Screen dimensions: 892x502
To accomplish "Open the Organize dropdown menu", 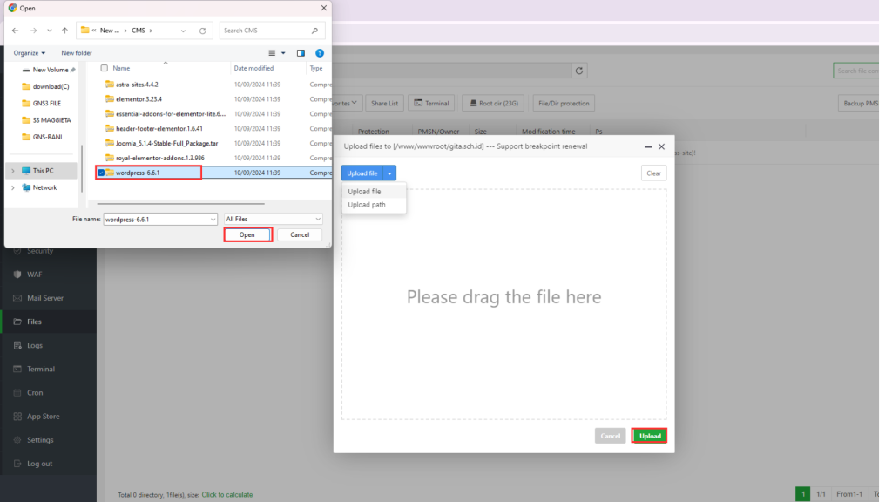I will pos(29,53).
